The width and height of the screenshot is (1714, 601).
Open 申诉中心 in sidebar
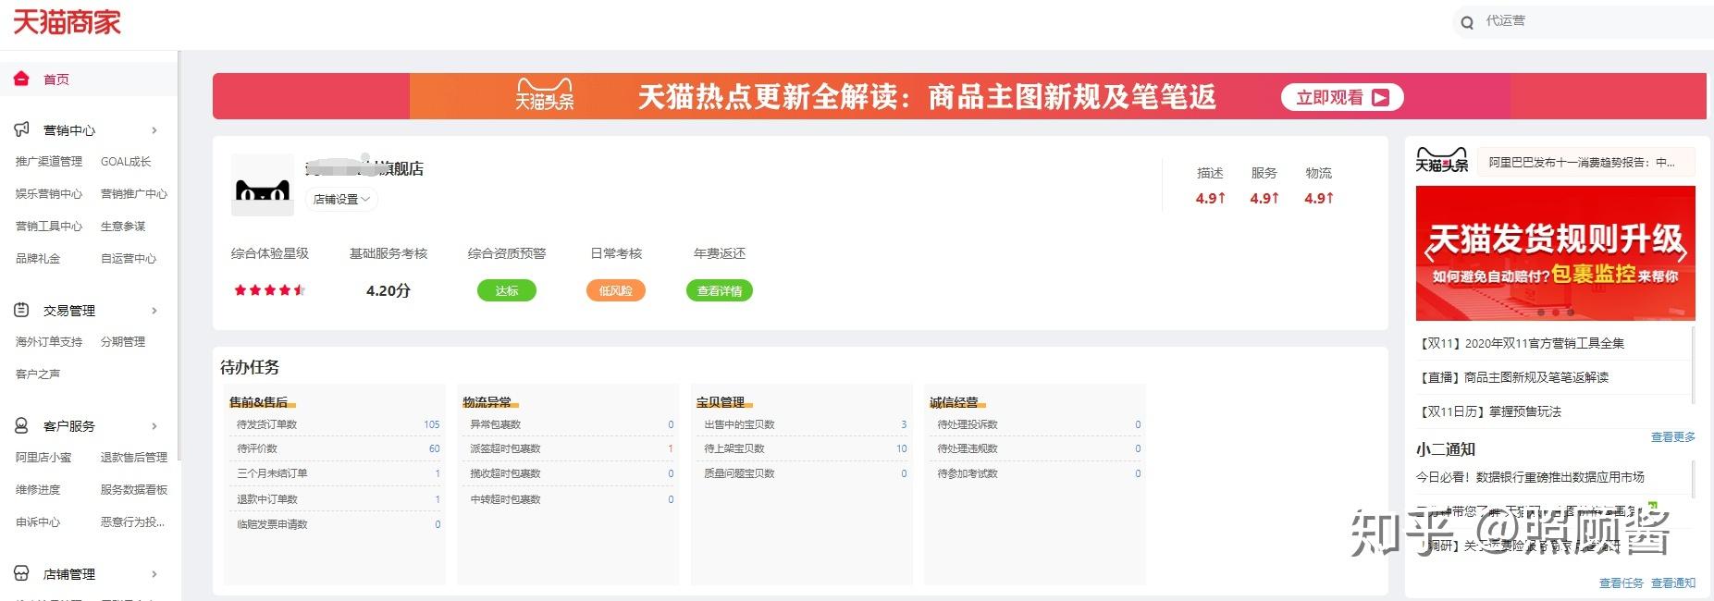pyautogui.click(x=38, y=522)
